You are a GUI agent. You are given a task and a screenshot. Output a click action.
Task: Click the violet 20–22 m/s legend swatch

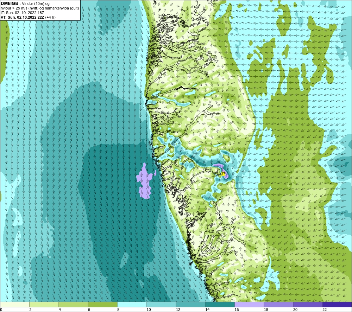tap(308, 305)
